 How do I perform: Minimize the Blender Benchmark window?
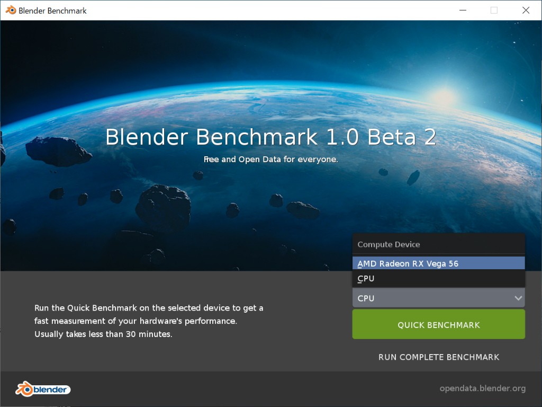click(x=463, y=10)
